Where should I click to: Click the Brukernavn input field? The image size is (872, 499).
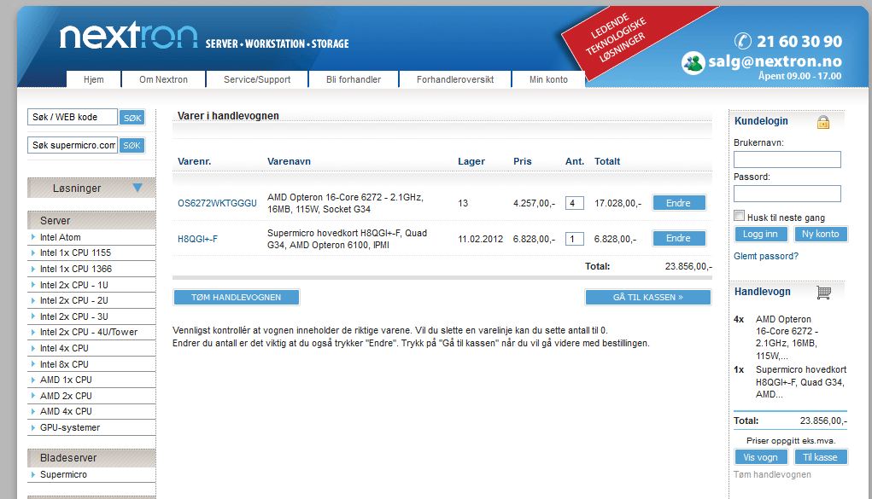(x=787, y=160)
